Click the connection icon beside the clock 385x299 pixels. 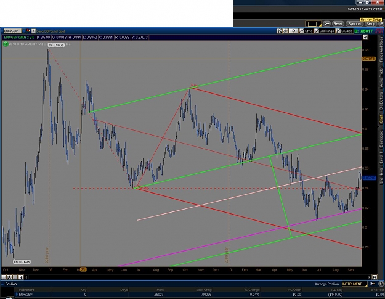tap(382, 9)
